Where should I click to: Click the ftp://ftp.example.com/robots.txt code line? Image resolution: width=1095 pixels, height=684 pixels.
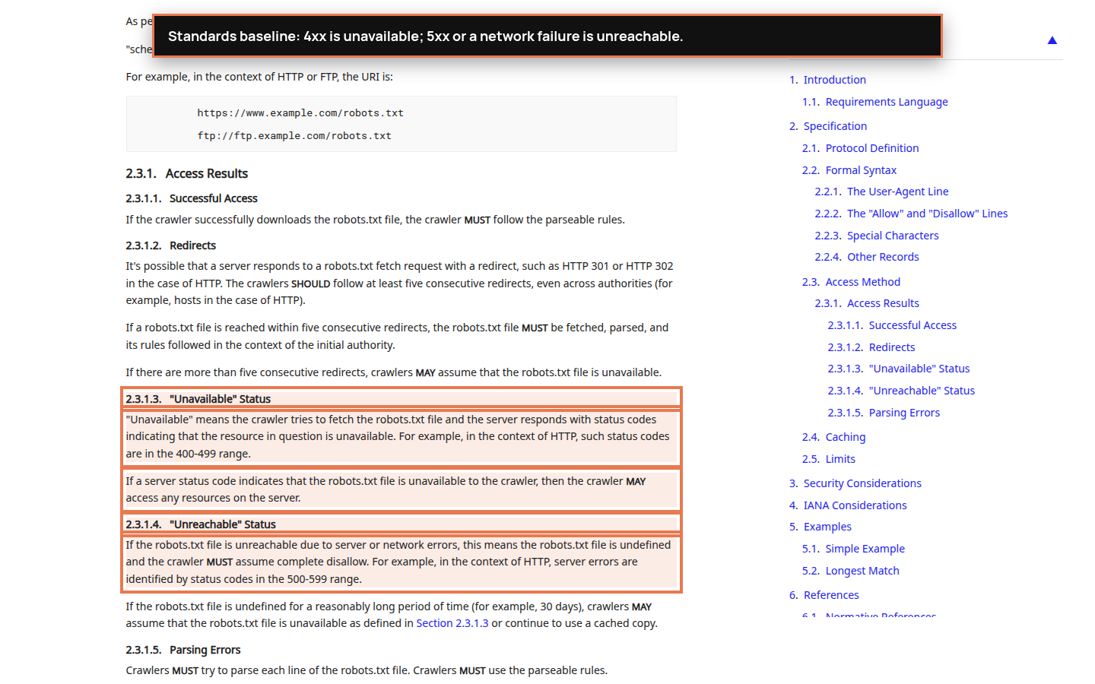294,136
